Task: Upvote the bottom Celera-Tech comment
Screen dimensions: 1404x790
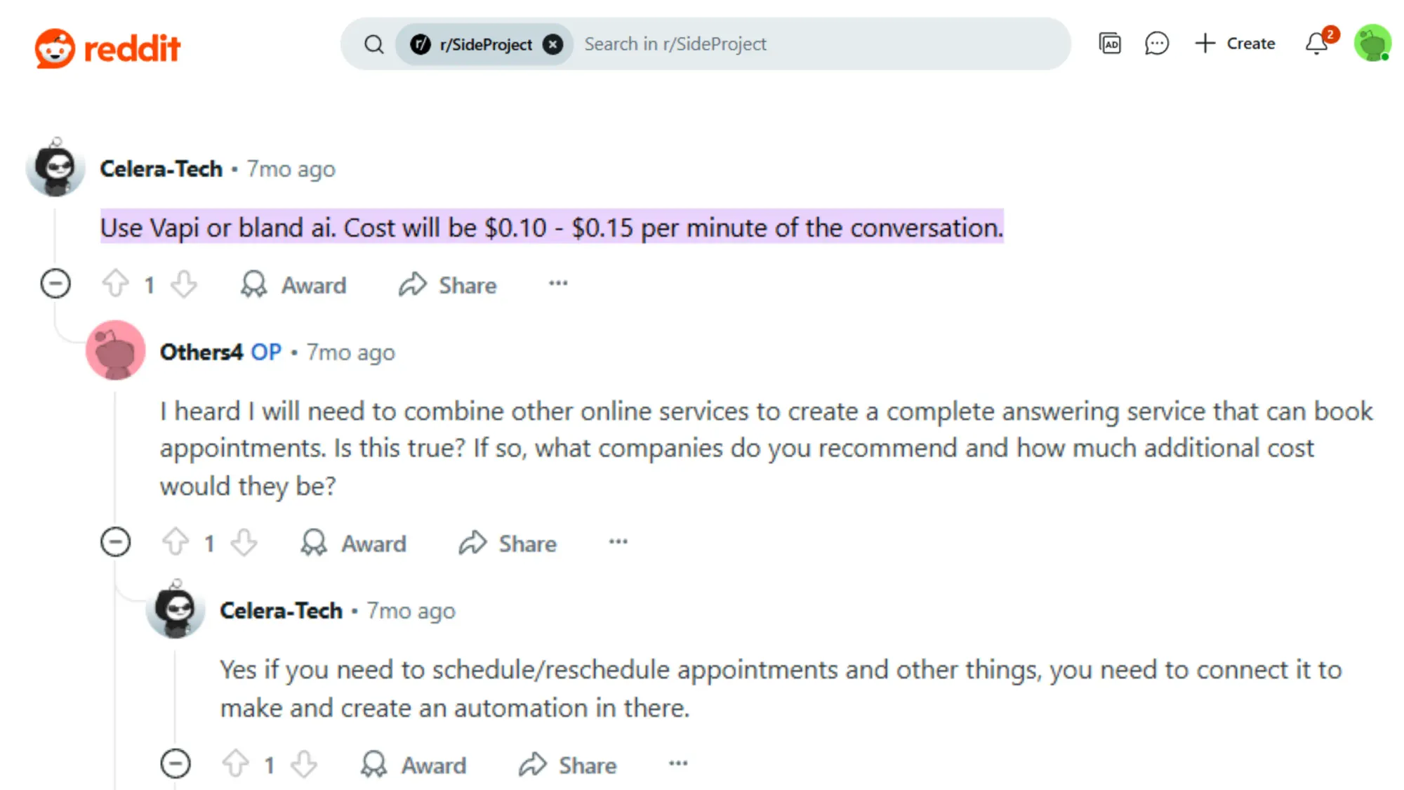Action: pos(237,764)
